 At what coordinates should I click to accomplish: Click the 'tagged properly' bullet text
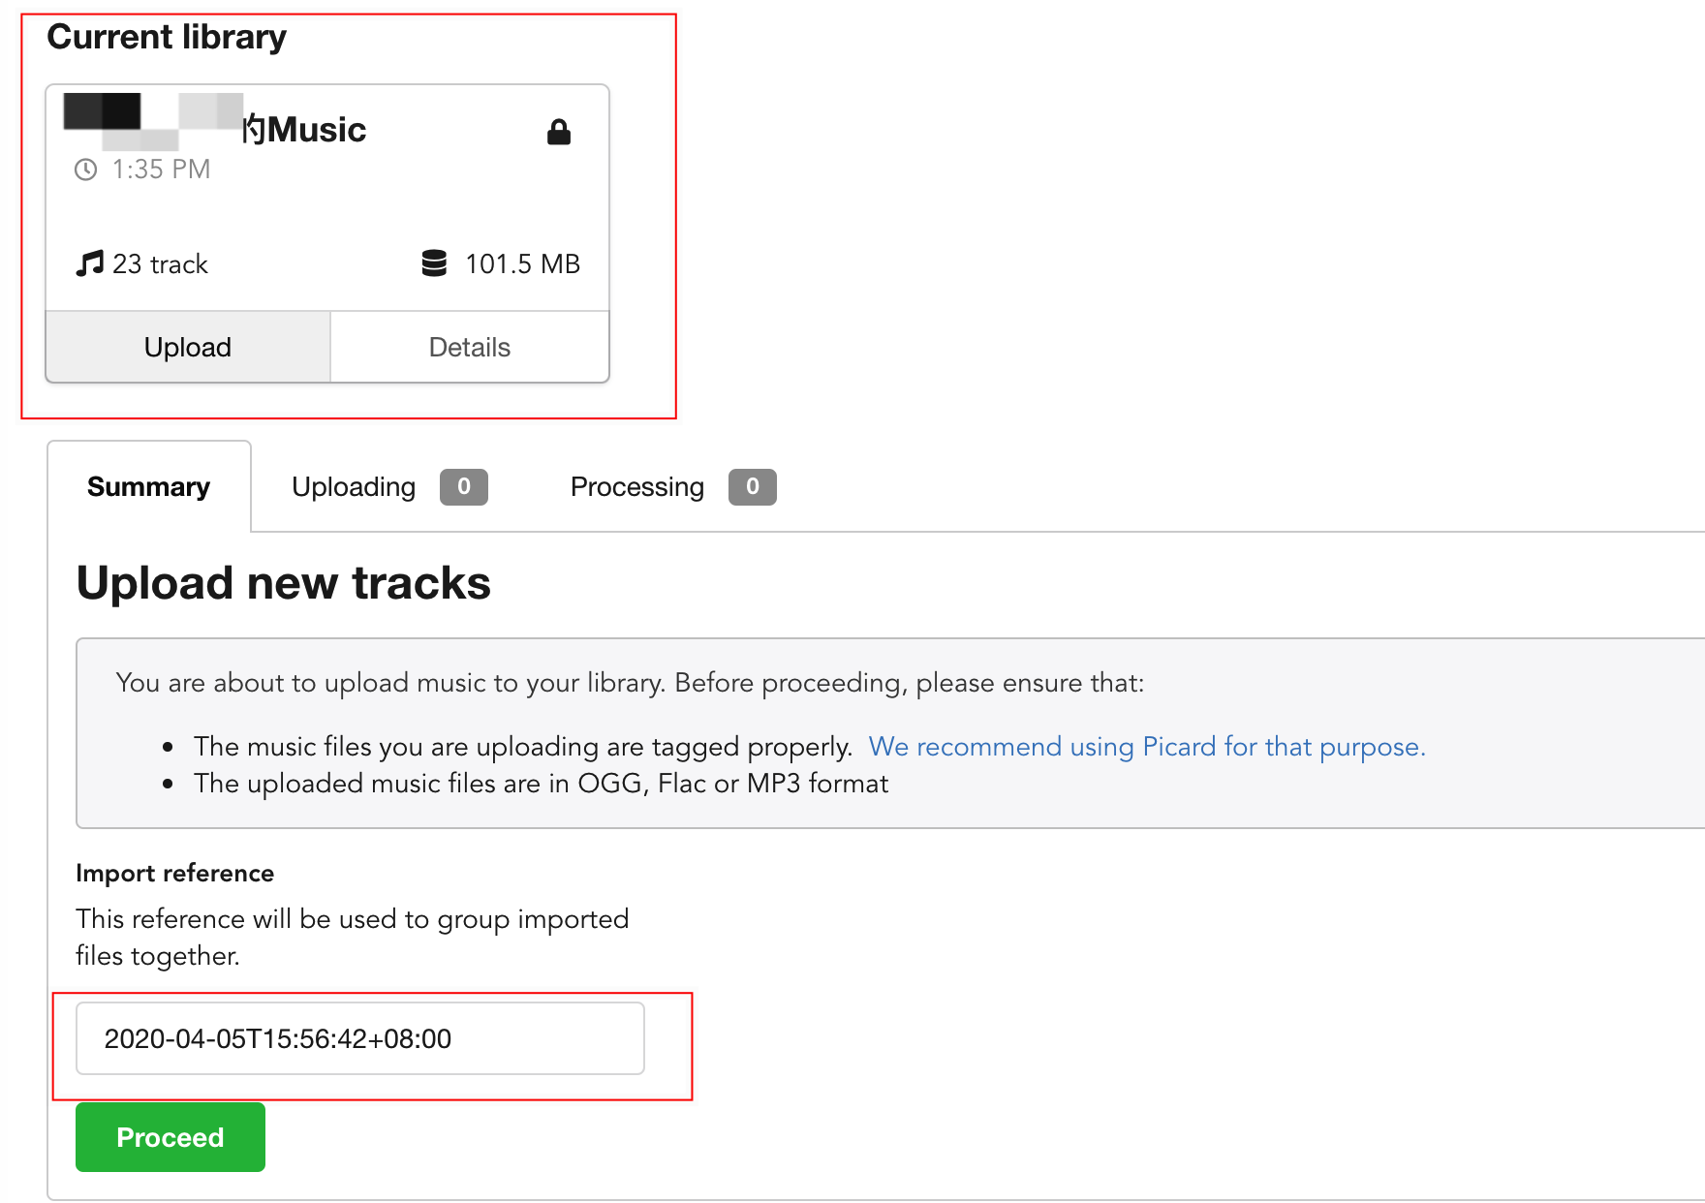pyautogui.click(x=523, y=747)
